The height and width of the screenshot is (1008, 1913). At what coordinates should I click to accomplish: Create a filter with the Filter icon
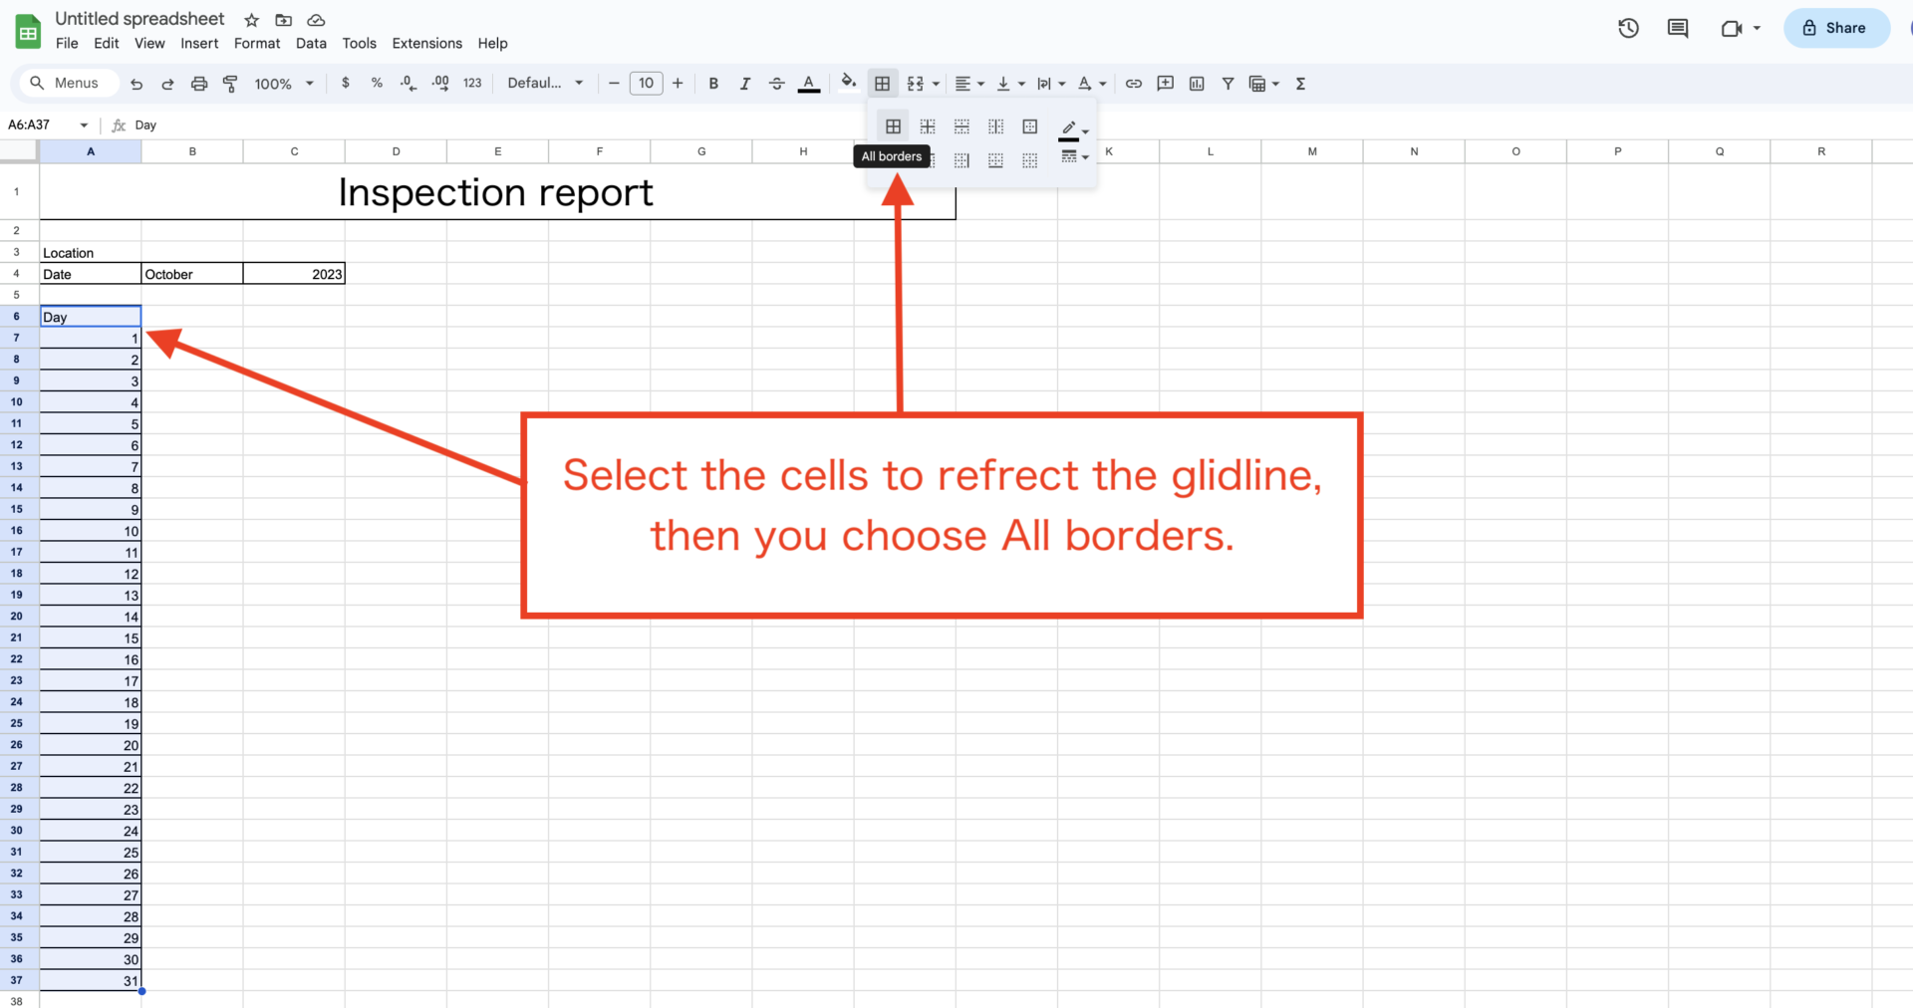tap(1228, 84)
